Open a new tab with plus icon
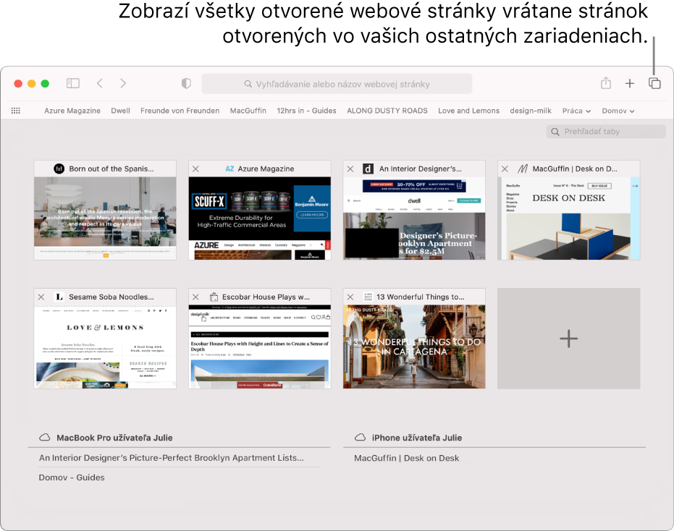This screenshot has width=674, height=531. point(630,83)
